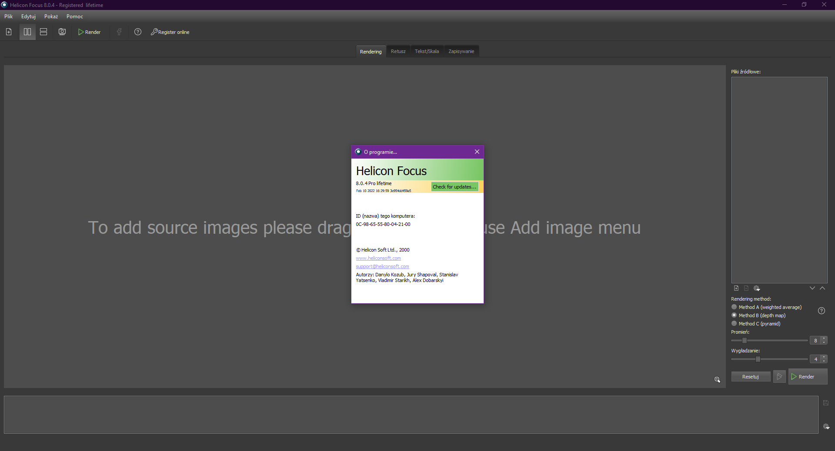835x451 pixels.
Task: Click the large Render button in right panel
Action: click(x=808, y=377)
